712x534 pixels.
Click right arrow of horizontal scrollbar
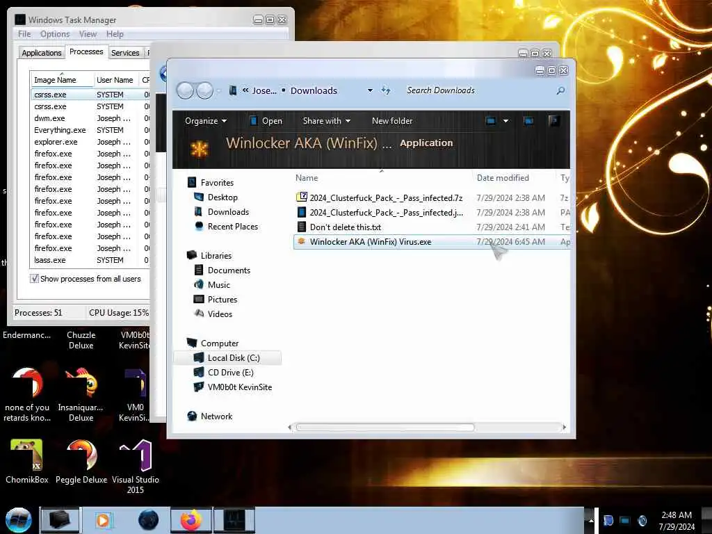click(x=564, y=427)
